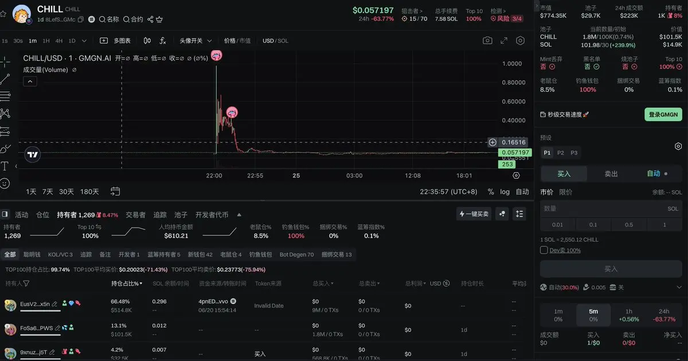Click the bubble map icon
The image size is (688, 361).
click(502, 214)
